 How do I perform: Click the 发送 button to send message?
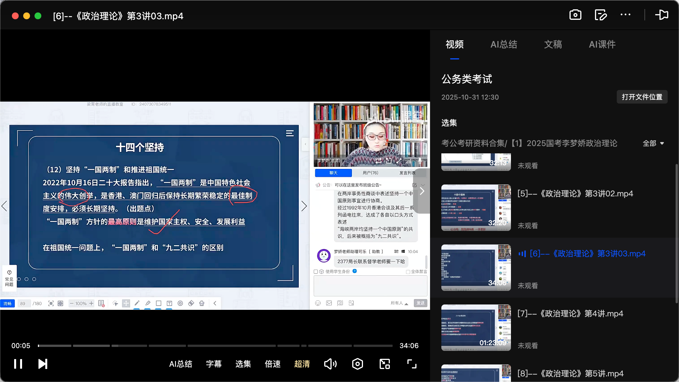[420, 303]
